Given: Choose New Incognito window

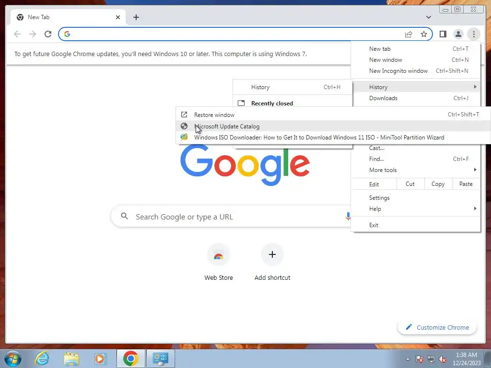Looking at the screenshot, I should click(x=416, y=71).
